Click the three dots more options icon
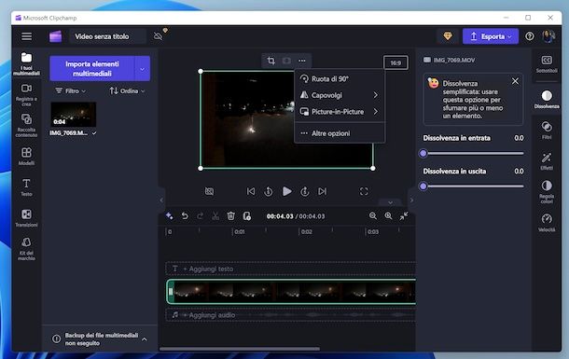Screen dimensions: 569x359 [x=302, y=61]
